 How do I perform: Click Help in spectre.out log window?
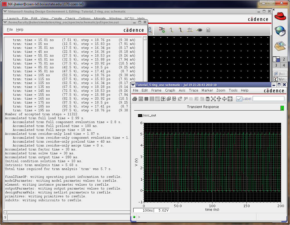click(20, 30)
